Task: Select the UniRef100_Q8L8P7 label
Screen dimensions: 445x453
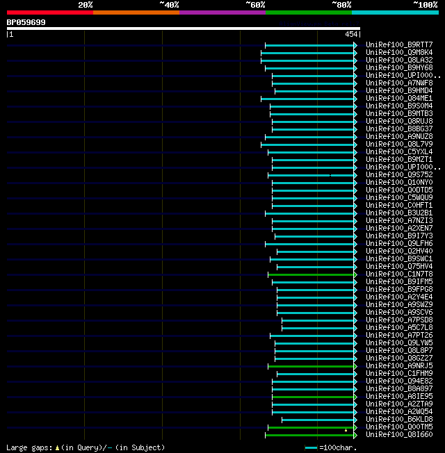Action: click(399, 351)
